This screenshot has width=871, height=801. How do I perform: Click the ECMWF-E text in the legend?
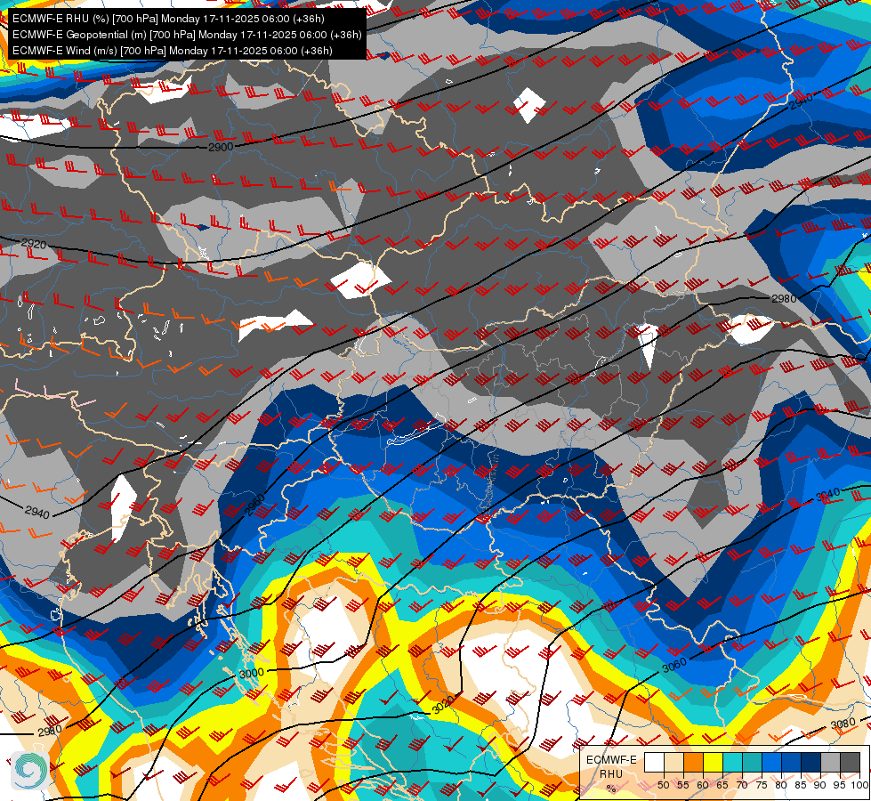[611, 760]
